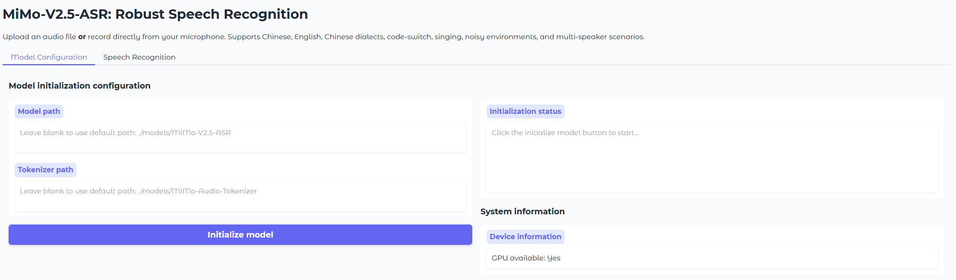The image size is (956, 280).
Task: Click the Initialize model button
Action: coord(240,235)
